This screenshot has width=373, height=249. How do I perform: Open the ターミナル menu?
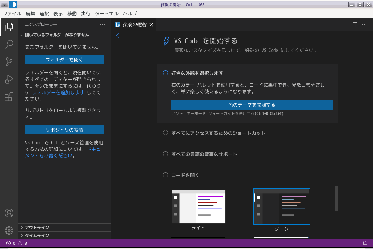[x=107, y=13]
